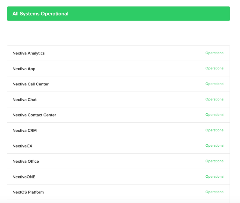Select the Nextiva Office component name

(26, 162)
